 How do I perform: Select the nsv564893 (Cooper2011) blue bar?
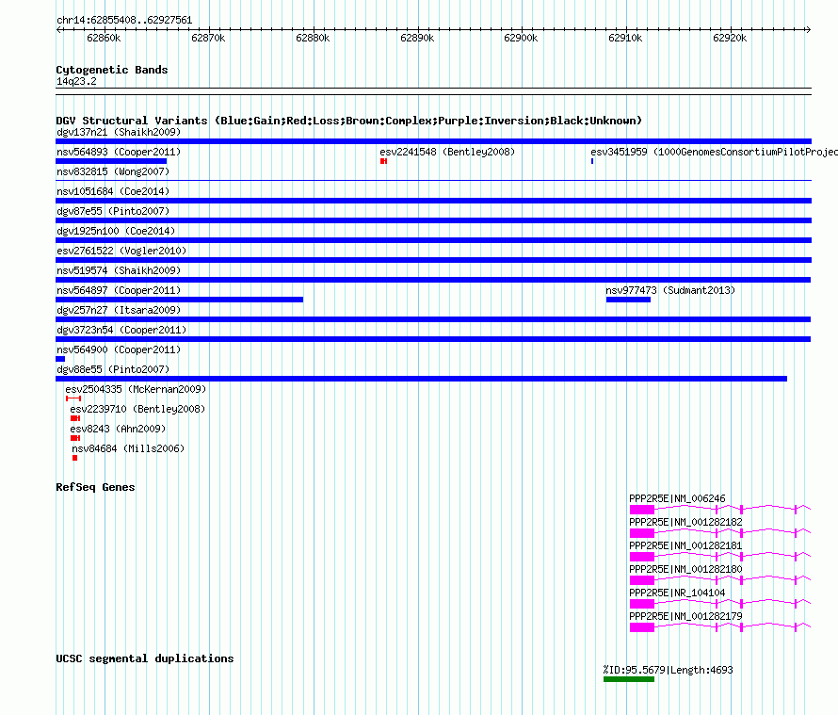(x=111, y=161)
